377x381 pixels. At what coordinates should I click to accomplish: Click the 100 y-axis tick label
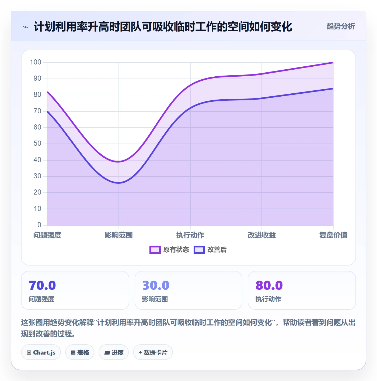tap(36, 62)
